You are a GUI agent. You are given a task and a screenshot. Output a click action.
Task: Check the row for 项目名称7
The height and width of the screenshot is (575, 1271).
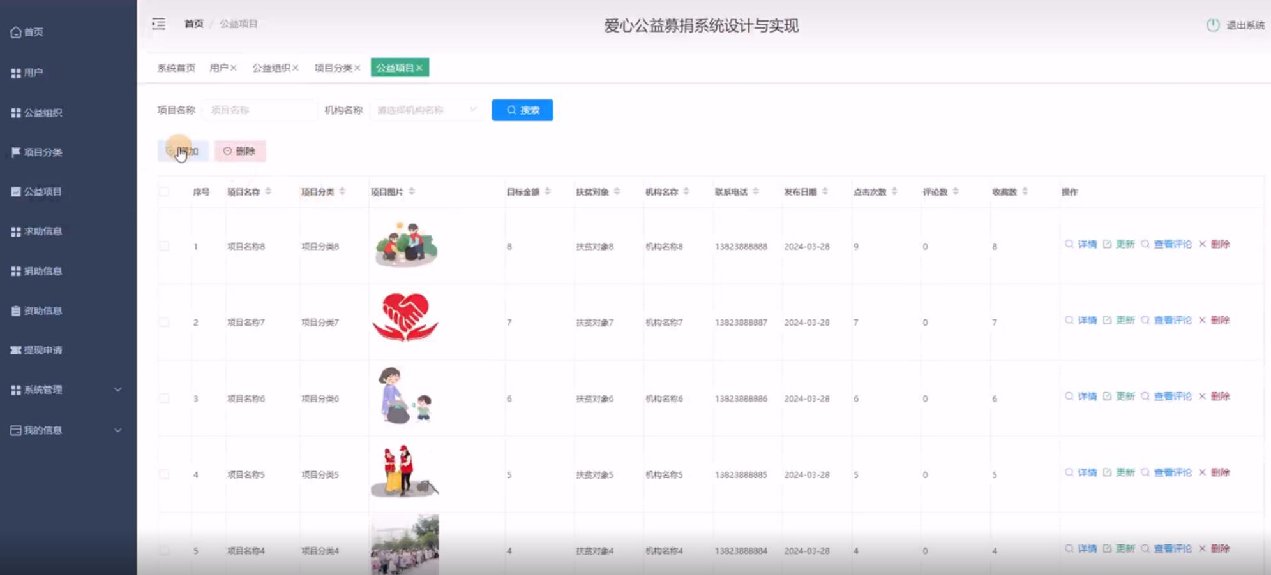pos(164,323)
